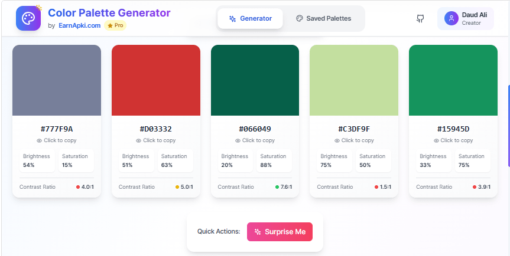The image size is (510, 256).
Task: Click Saturation 15% box on #777F9A card
Action: click(76, 160)
